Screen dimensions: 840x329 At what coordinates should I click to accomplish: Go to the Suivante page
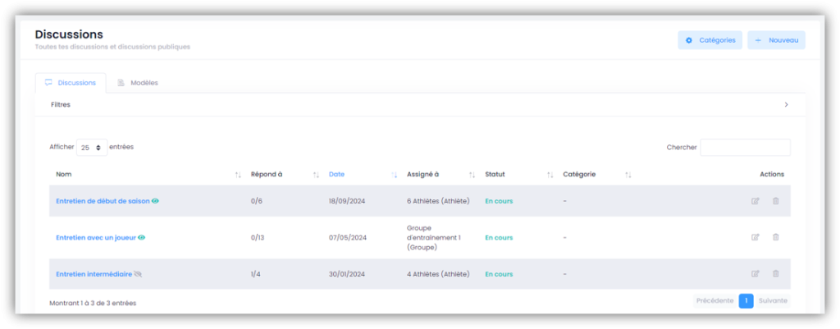coord(773,301)
